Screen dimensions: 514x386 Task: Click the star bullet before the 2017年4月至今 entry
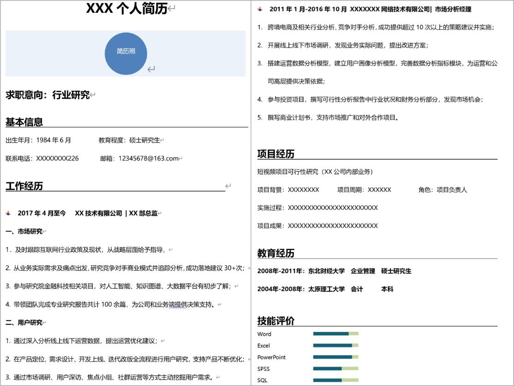(8, 213)
